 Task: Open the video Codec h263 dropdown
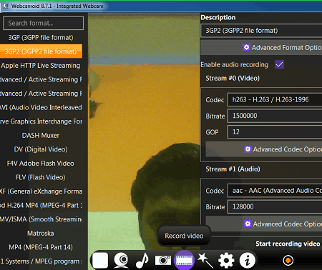pos(275,99)
